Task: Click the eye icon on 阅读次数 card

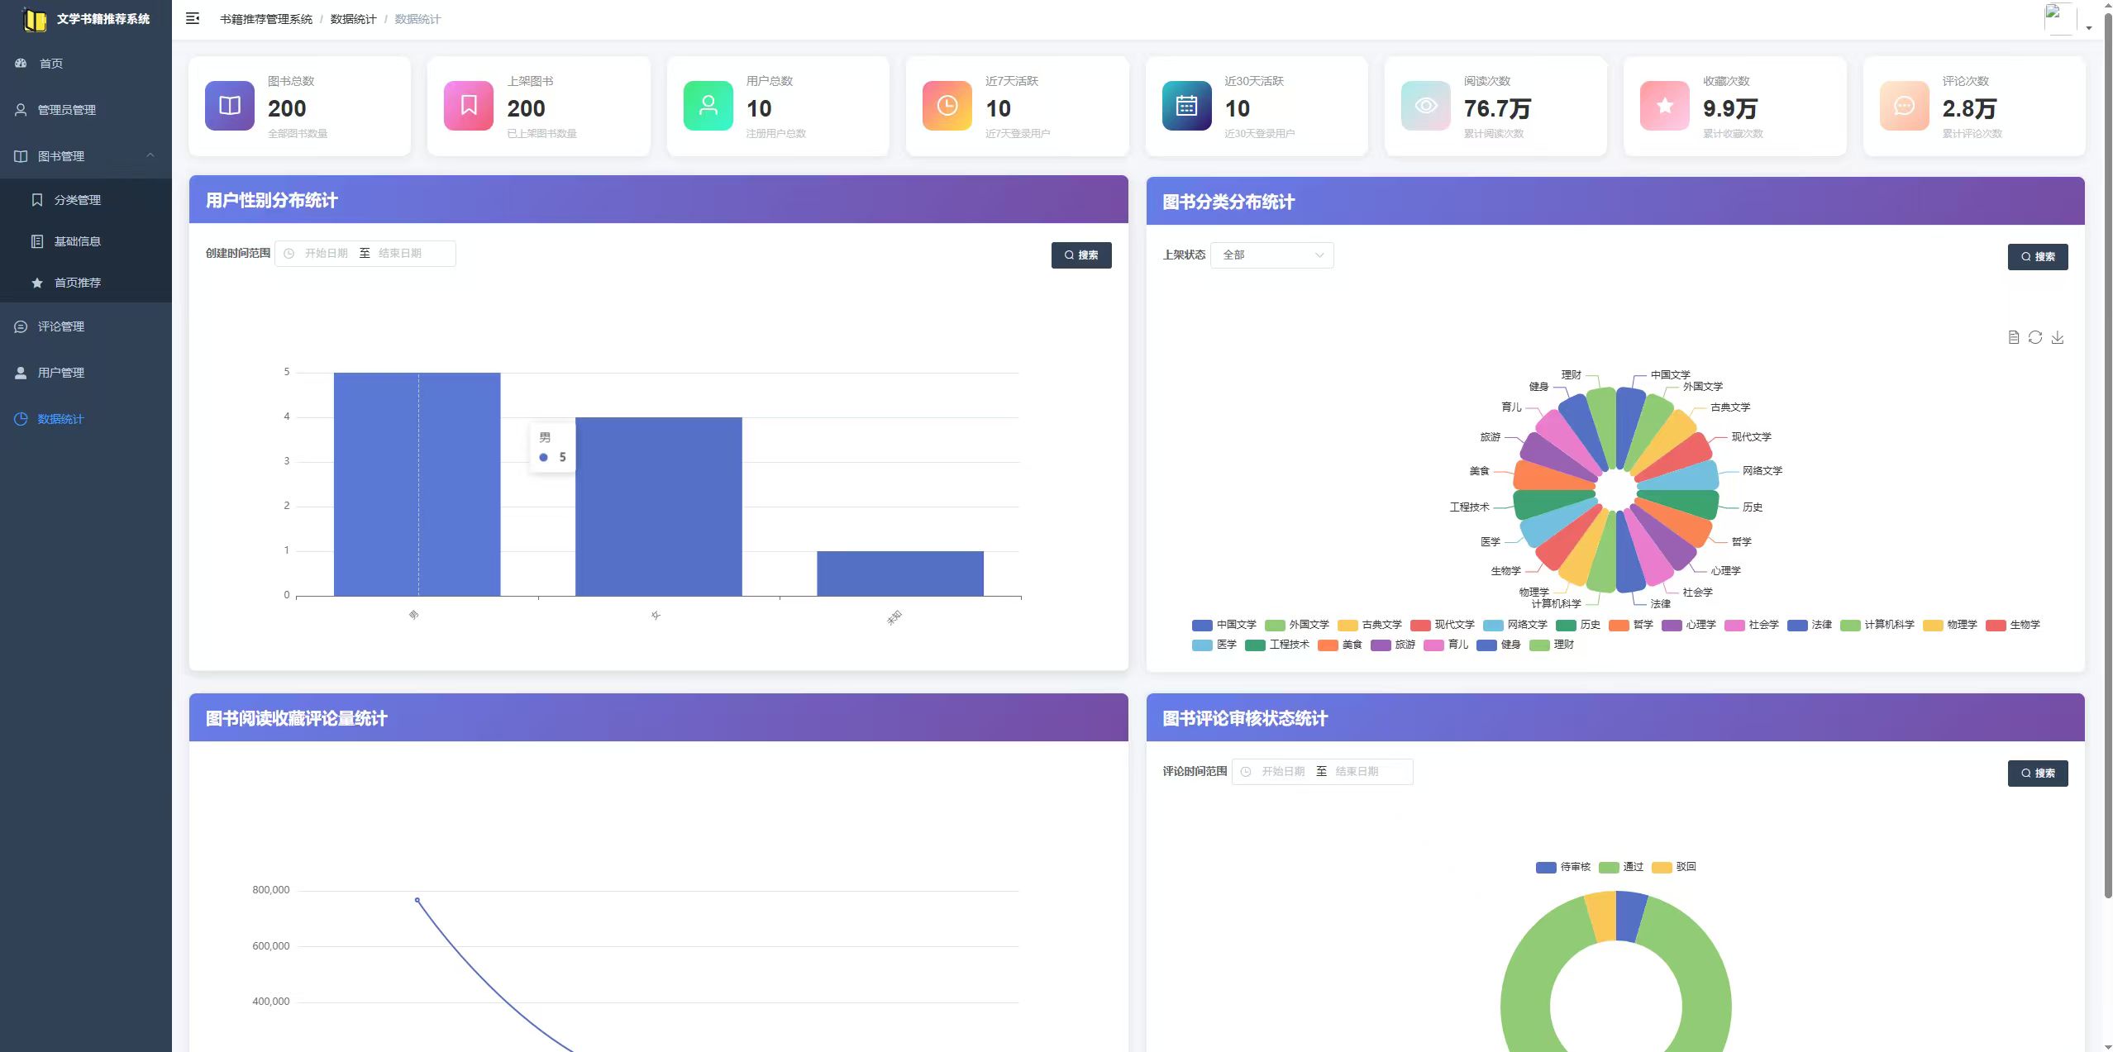Action: pyautogui.click(x=1426, y=106)
